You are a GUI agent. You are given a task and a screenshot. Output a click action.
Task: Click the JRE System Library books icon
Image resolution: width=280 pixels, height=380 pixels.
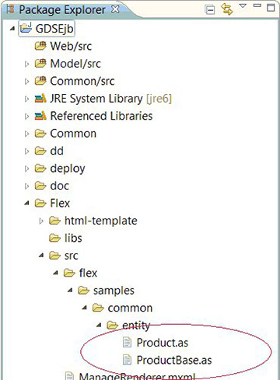40,98
